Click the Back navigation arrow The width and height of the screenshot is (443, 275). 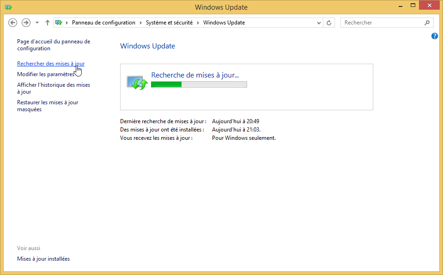pyautogui.click(x=13, y=23)
